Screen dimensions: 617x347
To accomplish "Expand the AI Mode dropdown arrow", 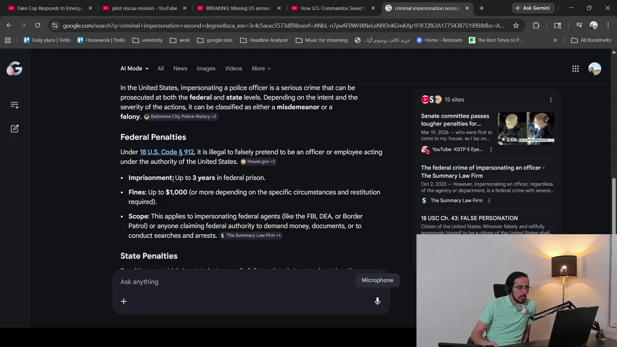I will click(x=147, y=68).
